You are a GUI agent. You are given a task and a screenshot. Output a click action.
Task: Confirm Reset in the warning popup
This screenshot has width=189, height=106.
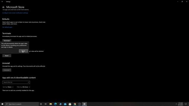tap(23, 51)
